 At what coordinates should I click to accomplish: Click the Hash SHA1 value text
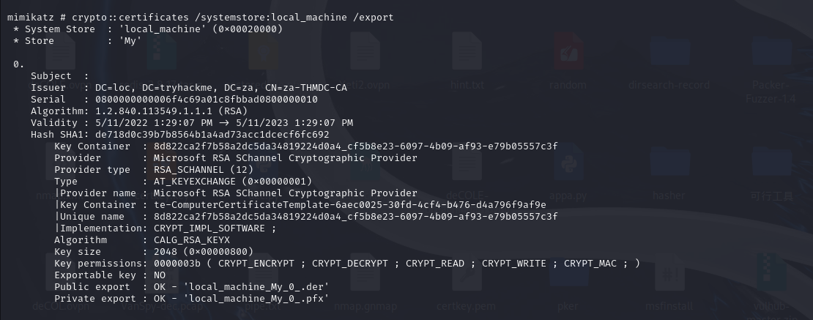point(212,134)
